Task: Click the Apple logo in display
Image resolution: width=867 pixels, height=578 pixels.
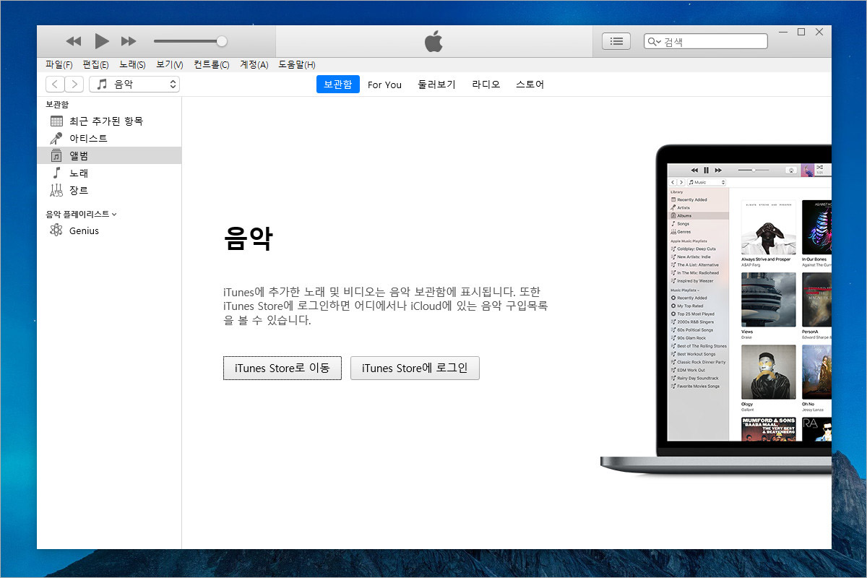Action: pos(433,42)
